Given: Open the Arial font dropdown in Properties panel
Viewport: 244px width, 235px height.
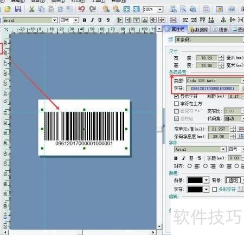Looking at the screenshot, I should tap(223, 149).
